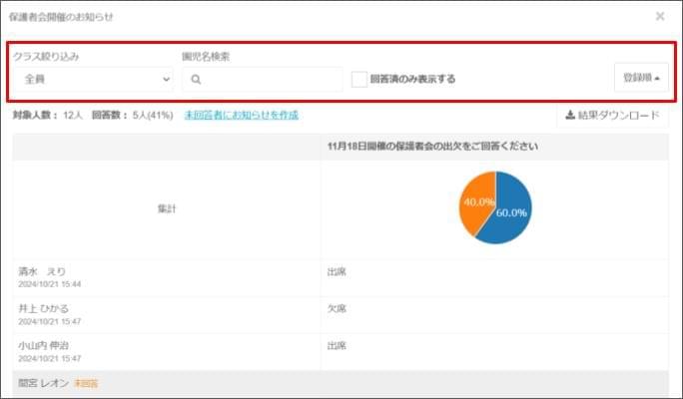Click the 集計 summary cell
The image size is (683, 399).
point(167,208)
